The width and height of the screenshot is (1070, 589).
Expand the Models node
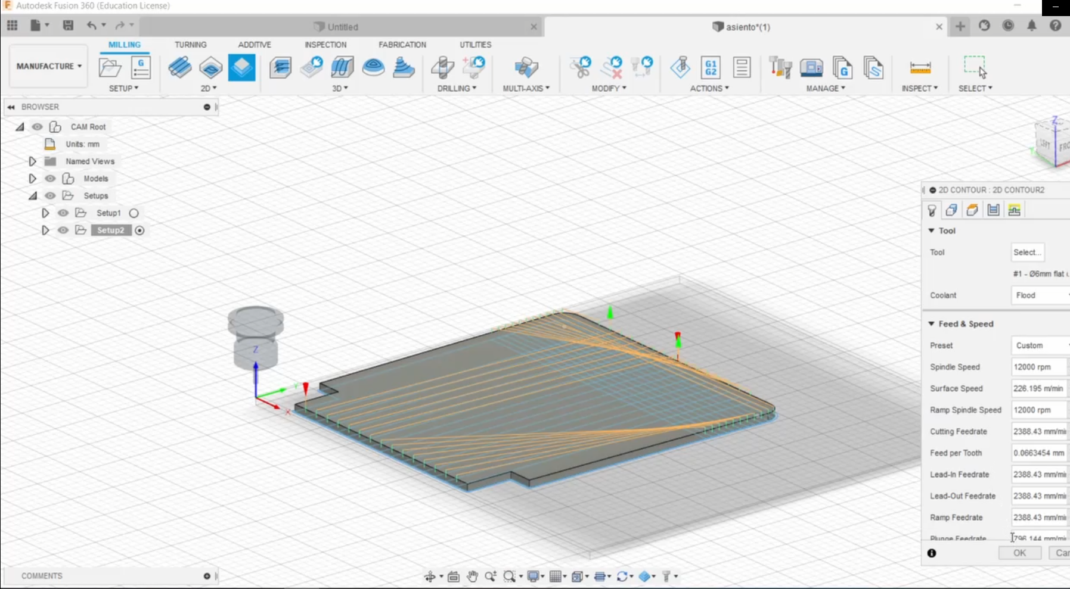32,179
